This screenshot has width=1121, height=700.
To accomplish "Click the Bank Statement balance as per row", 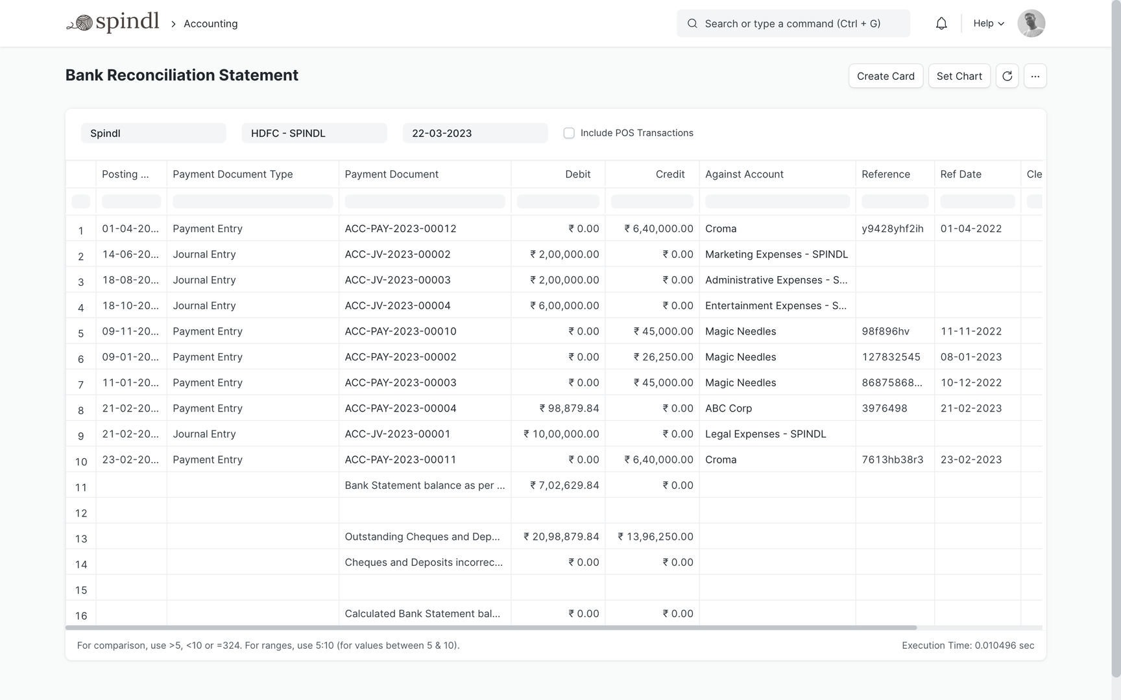I will pyautogui.click(x=554, y=485).
